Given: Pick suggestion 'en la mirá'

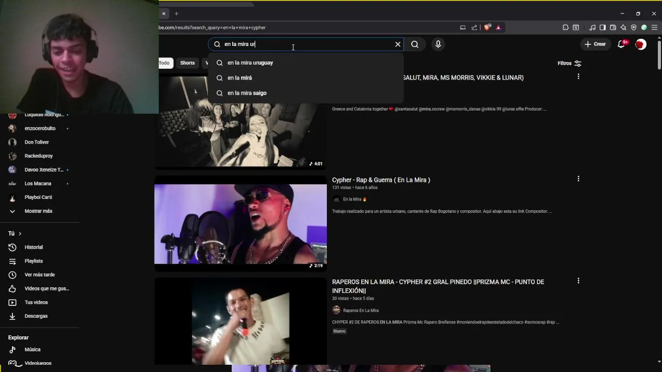Looking at the screenshot, I should (306, 78).
